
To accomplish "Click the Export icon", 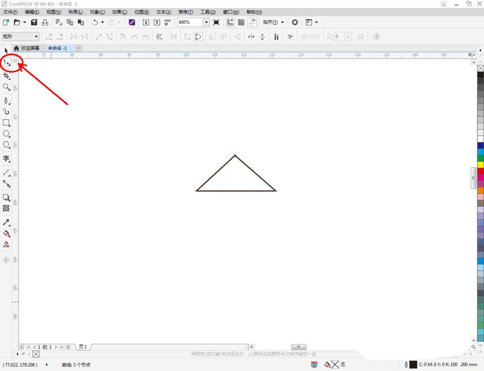I will tap(157, 22).
